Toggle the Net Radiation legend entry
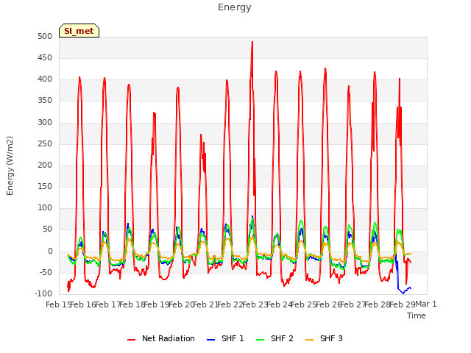 tap(161, 338)
